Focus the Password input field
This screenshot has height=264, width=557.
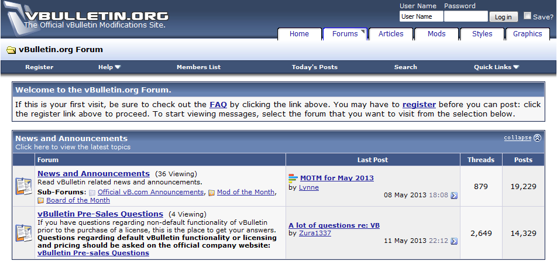[x=466, y=16]
